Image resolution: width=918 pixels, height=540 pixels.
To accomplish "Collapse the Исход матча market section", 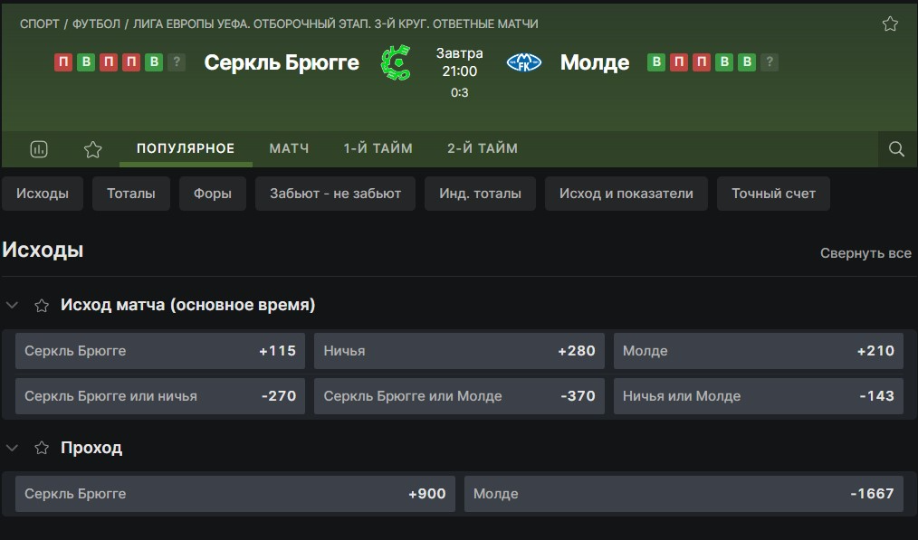I will click(13, 306).
